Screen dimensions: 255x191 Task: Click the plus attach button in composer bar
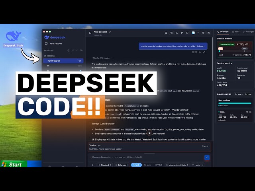click(x=92, y=165)
